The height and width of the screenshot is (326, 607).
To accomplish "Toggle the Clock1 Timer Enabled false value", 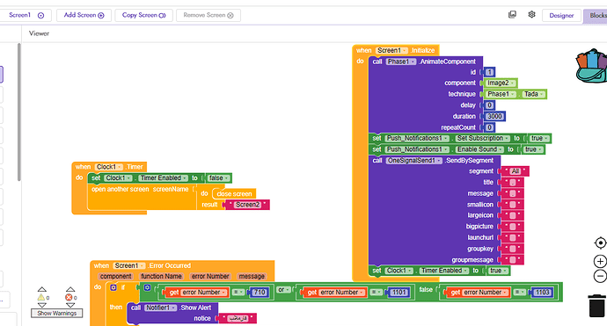I will point(218,177).
